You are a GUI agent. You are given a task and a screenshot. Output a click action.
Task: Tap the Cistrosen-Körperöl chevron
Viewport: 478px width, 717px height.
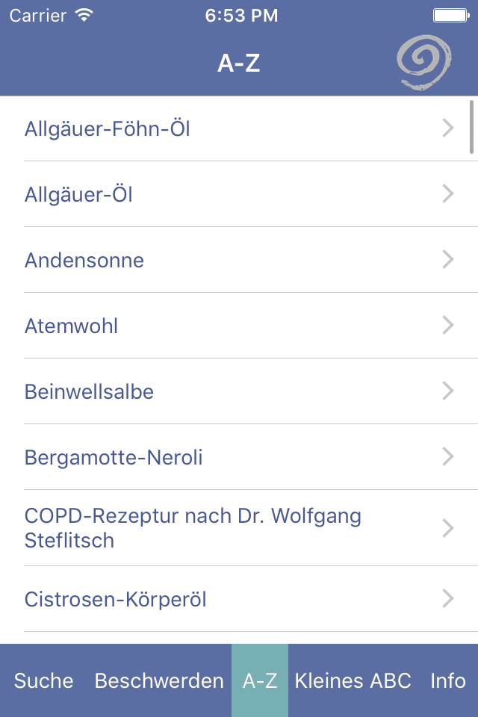[448, 599]
